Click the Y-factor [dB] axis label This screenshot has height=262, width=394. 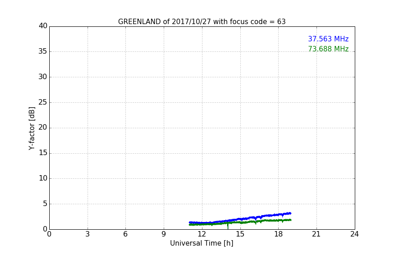[x=32, y=128]
